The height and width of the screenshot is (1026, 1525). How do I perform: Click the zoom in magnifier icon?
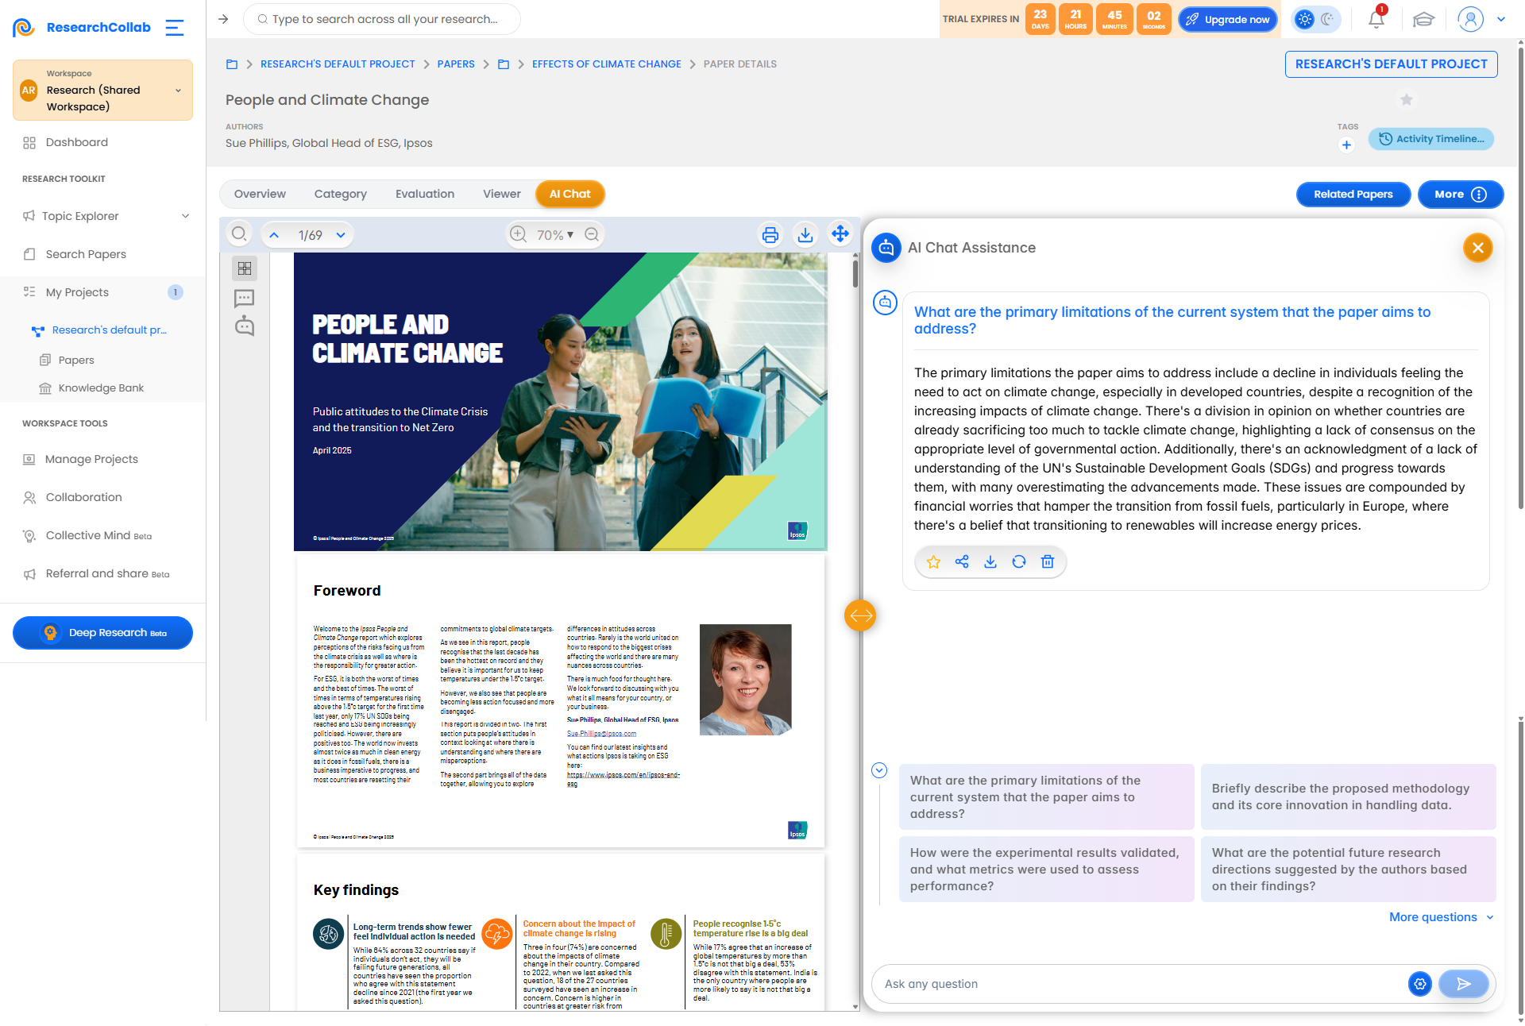(x=519, y=234)
